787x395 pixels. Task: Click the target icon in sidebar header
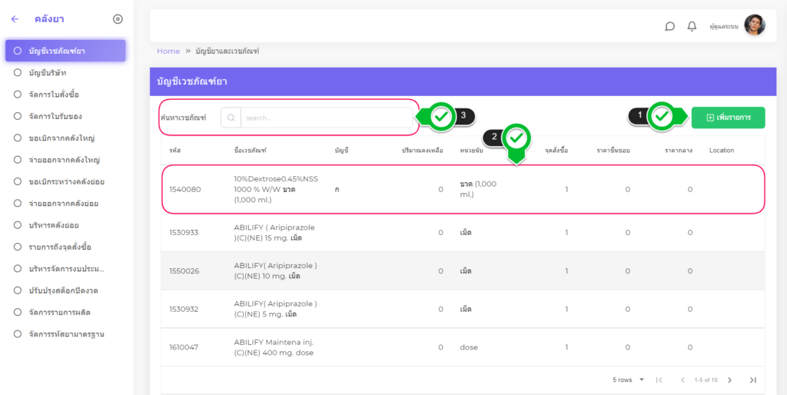coord(118,19)
